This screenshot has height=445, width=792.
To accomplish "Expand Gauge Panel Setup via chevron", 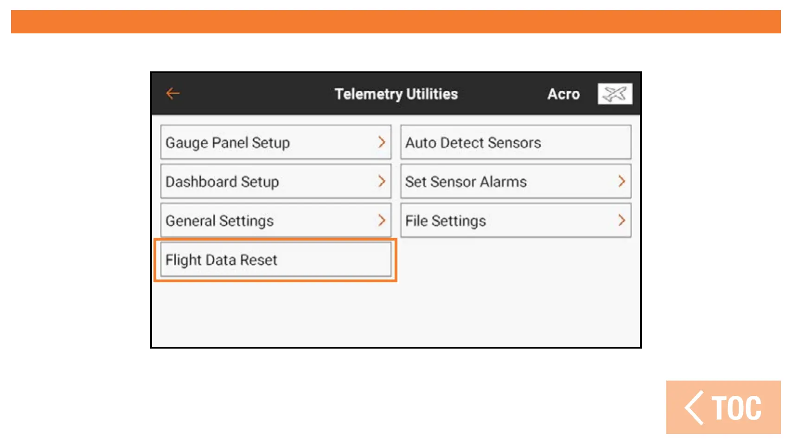I will point(382,142).
